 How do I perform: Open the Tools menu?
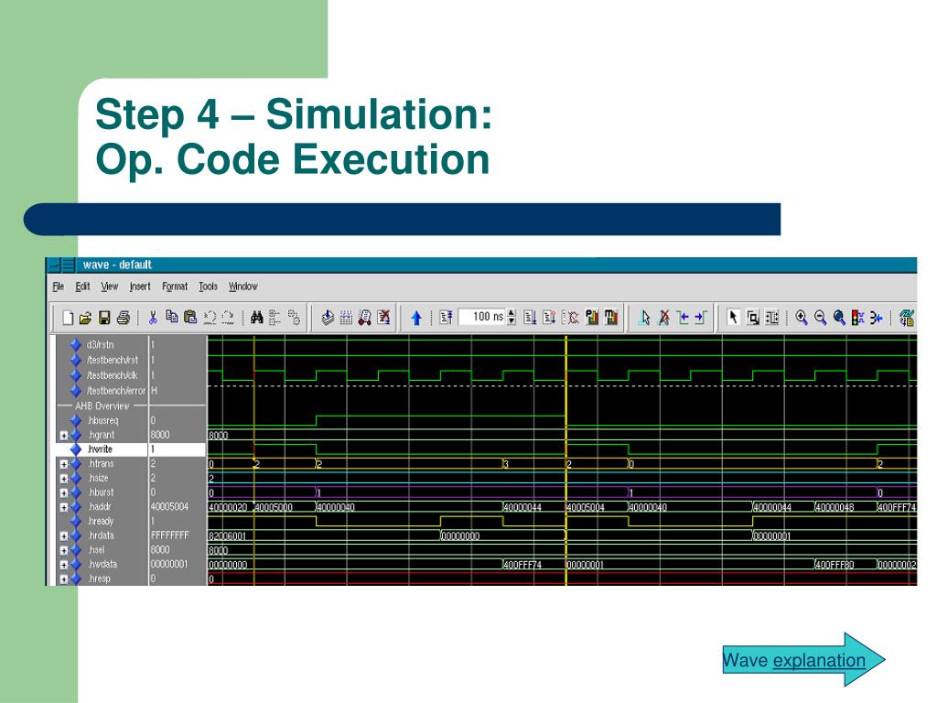208,287
